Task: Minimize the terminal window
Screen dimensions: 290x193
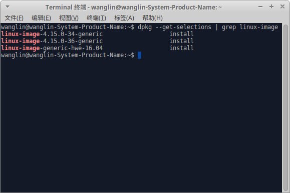Action: (260, 7)
